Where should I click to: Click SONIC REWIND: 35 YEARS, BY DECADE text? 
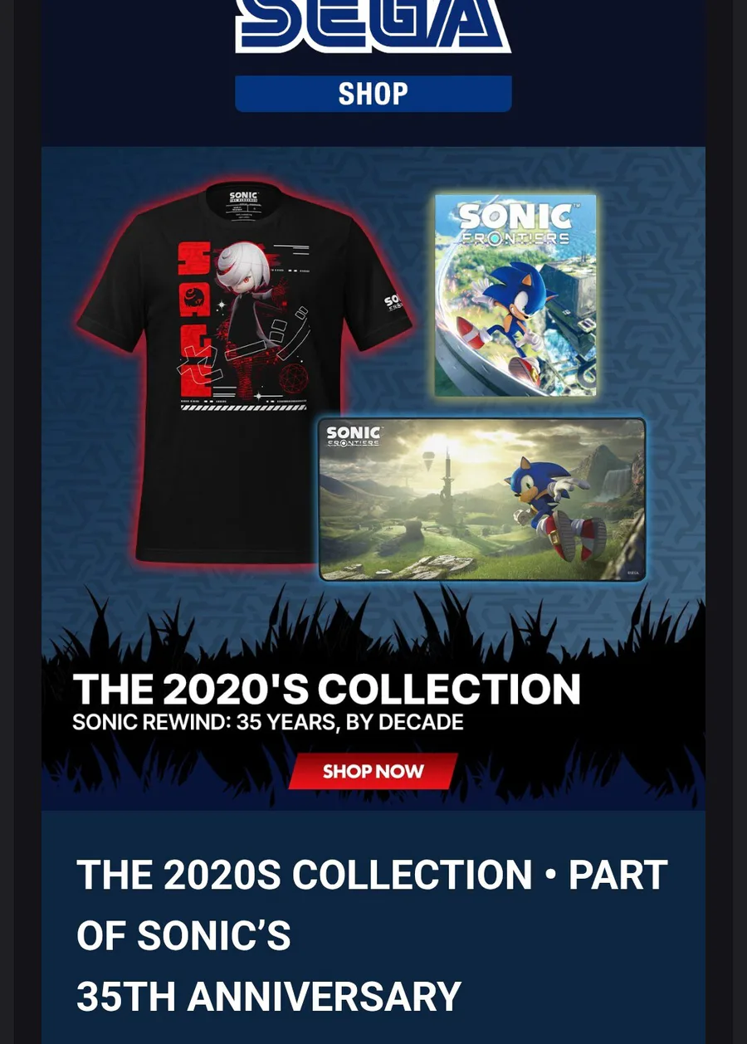coord(268,722)
